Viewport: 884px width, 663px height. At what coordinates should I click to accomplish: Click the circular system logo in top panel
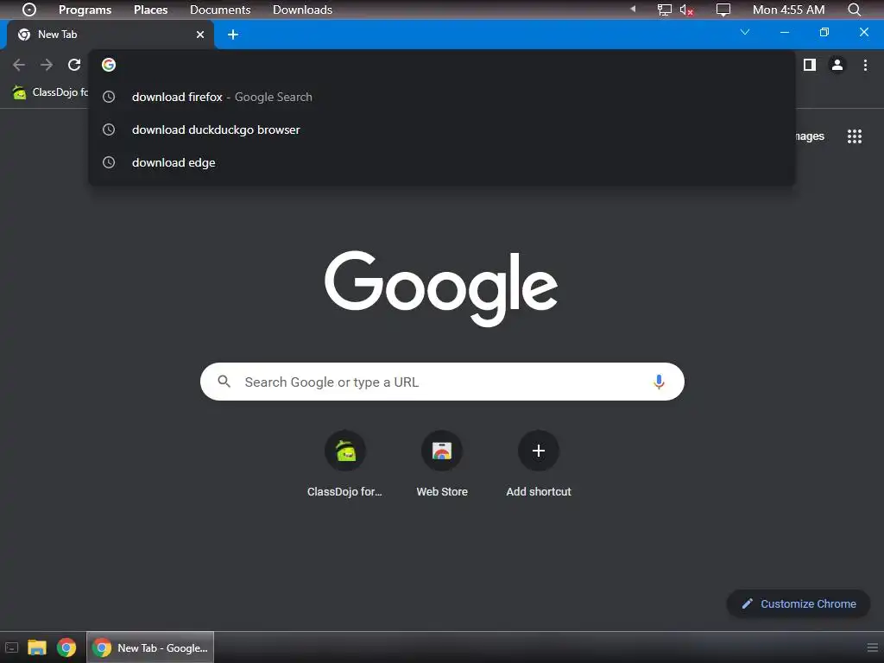(28, 9)
